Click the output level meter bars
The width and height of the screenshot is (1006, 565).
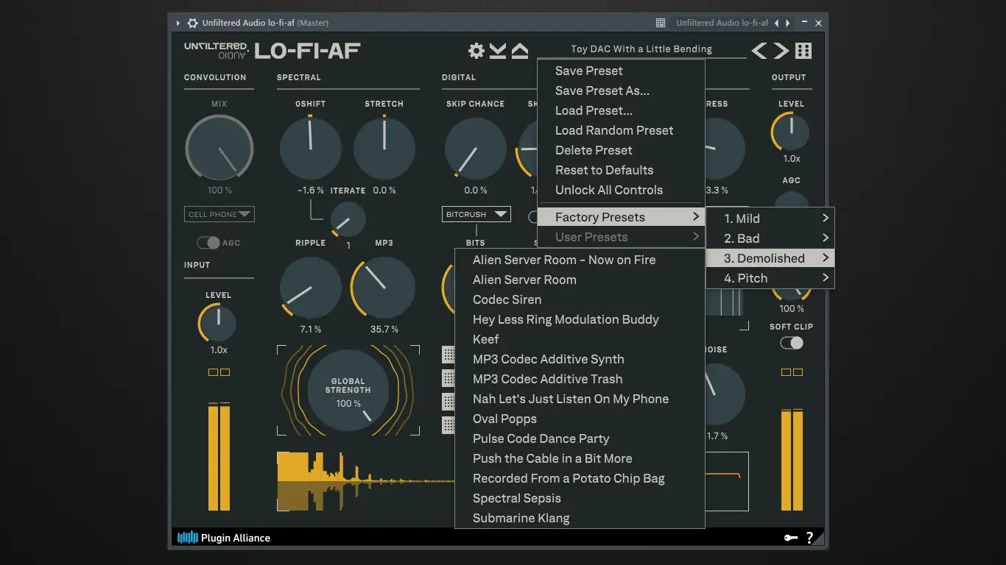792,459
